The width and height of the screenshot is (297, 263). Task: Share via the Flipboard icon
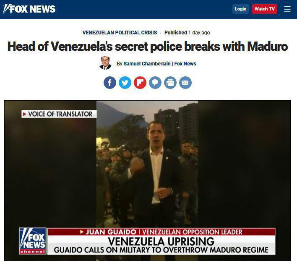coord(140,83)
